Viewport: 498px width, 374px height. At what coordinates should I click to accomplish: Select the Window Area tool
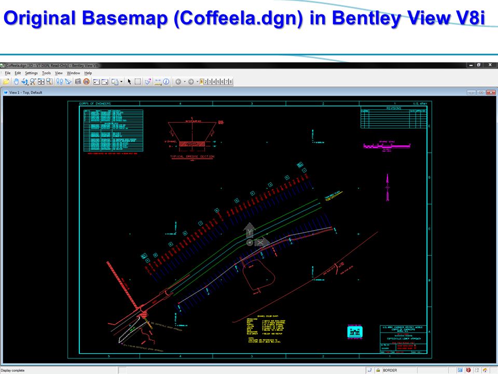(x=50, y=82)
